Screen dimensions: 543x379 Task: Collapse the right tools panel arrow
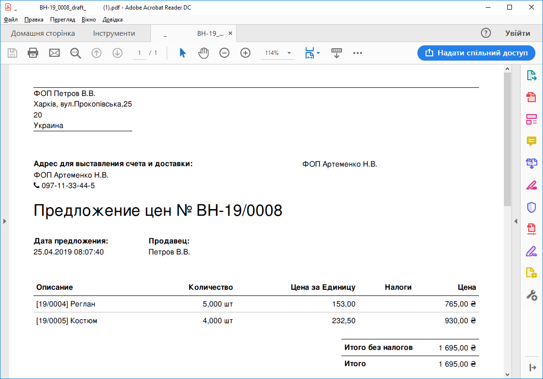[x=516, y=221]
